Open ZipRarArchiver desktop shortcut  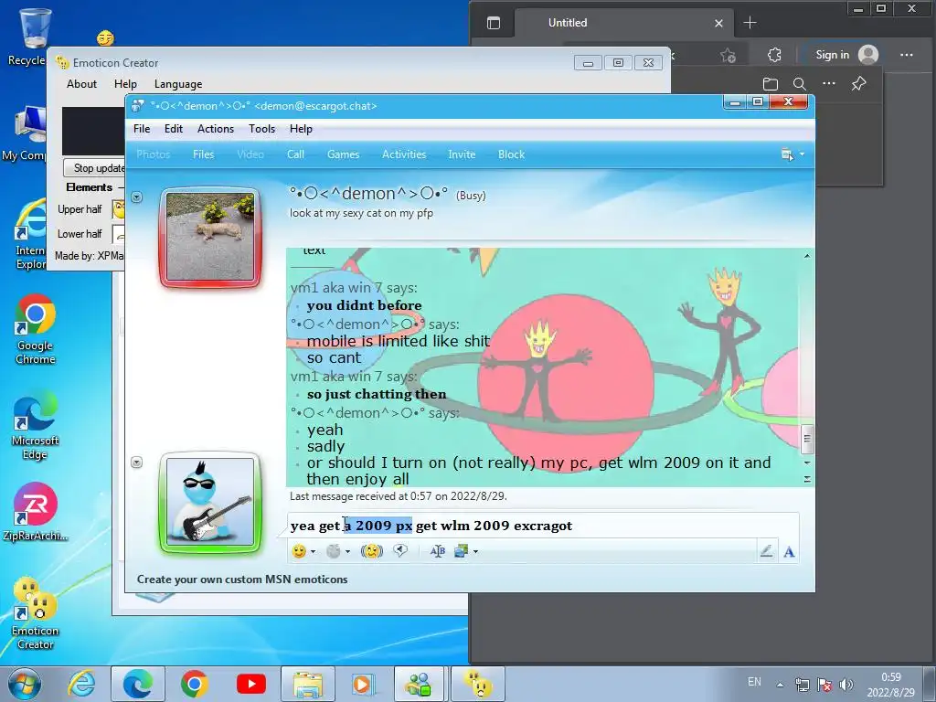(x=36, y=512)
